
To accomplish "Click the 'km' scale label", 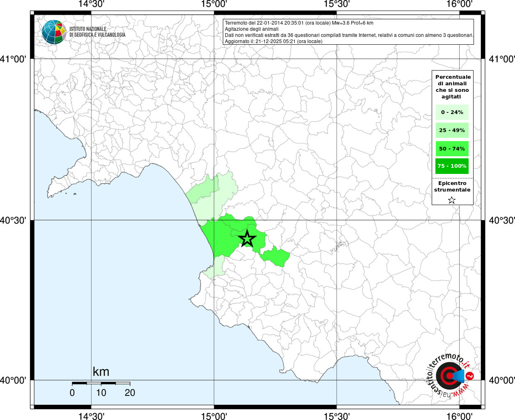I will pyautogui.click(x=101, y=372).
